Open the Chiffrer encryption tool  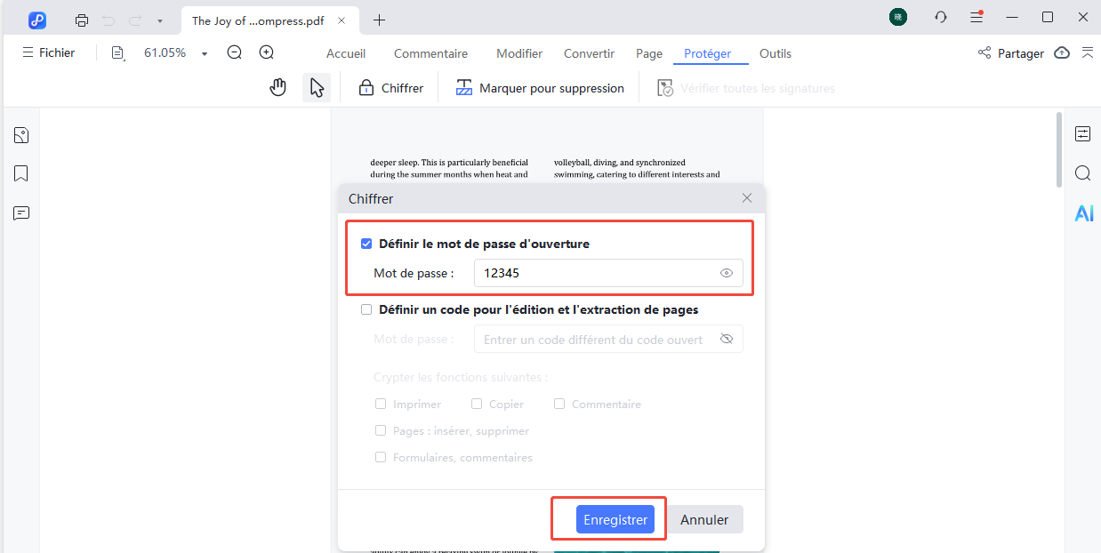(x=390, y=86)
